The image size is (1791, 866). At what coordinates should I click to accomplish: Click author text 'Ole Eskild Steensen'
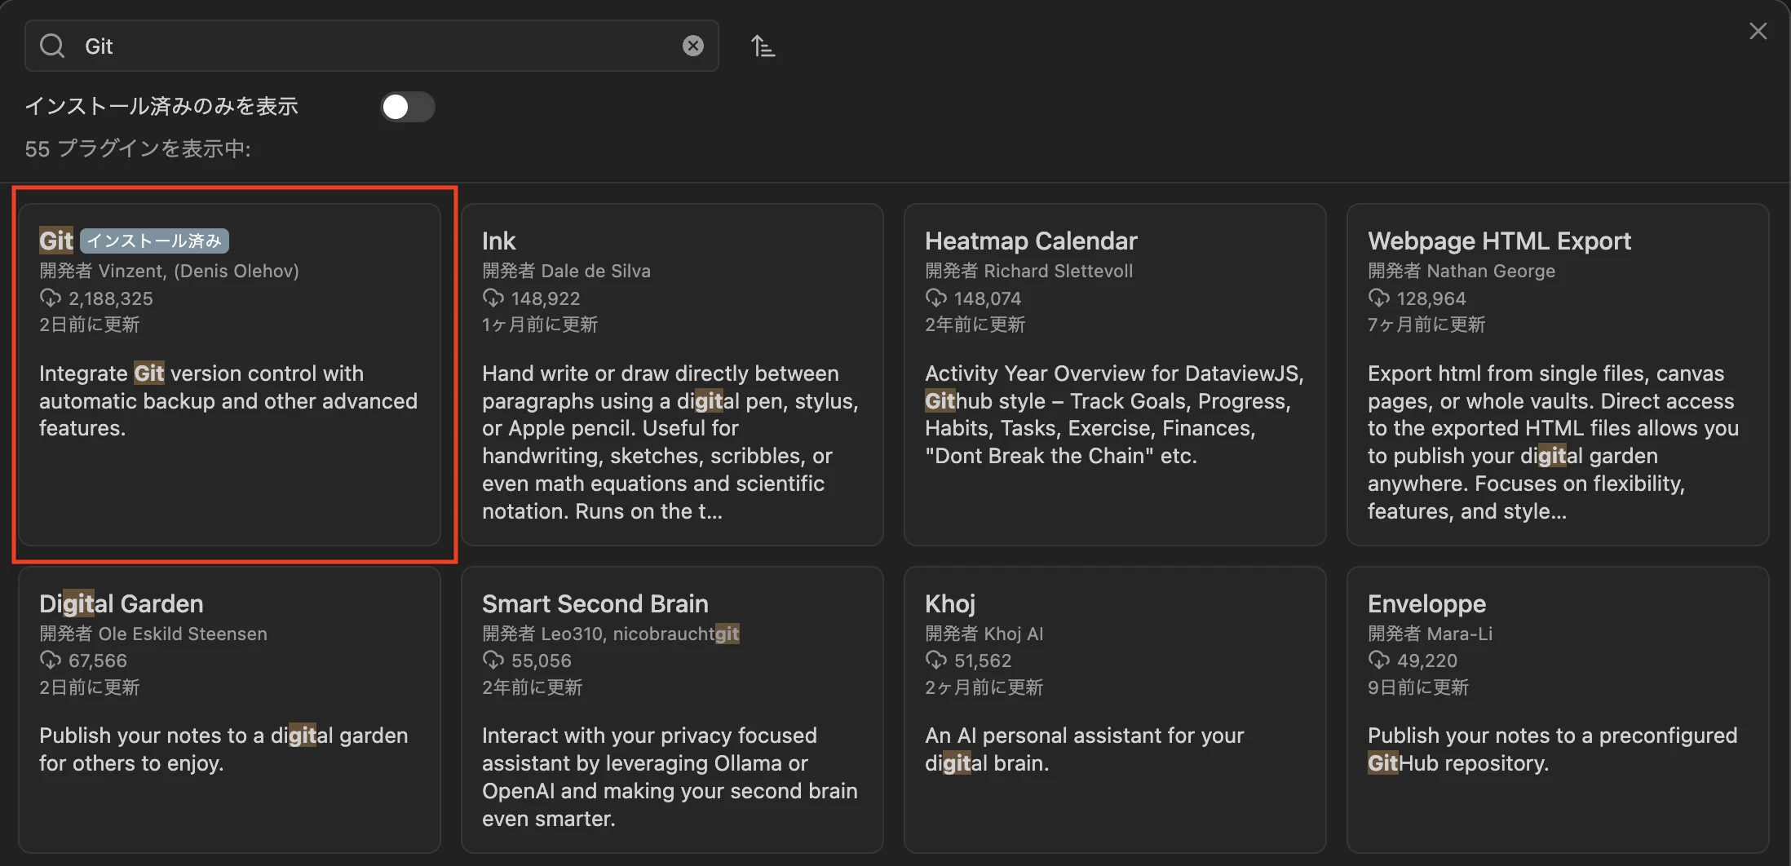click(183, 634)
